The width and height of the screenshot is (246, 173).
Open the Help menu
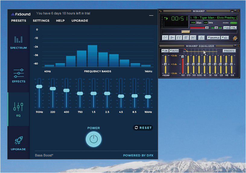pos(60,21)
